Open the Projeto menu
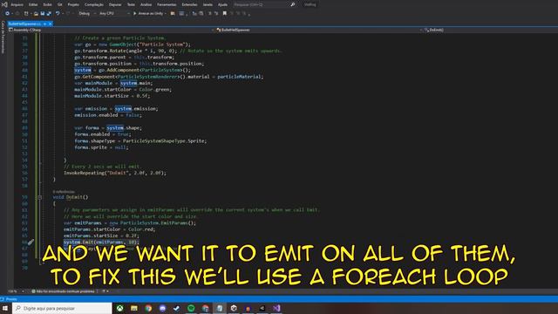 point(73,4)
